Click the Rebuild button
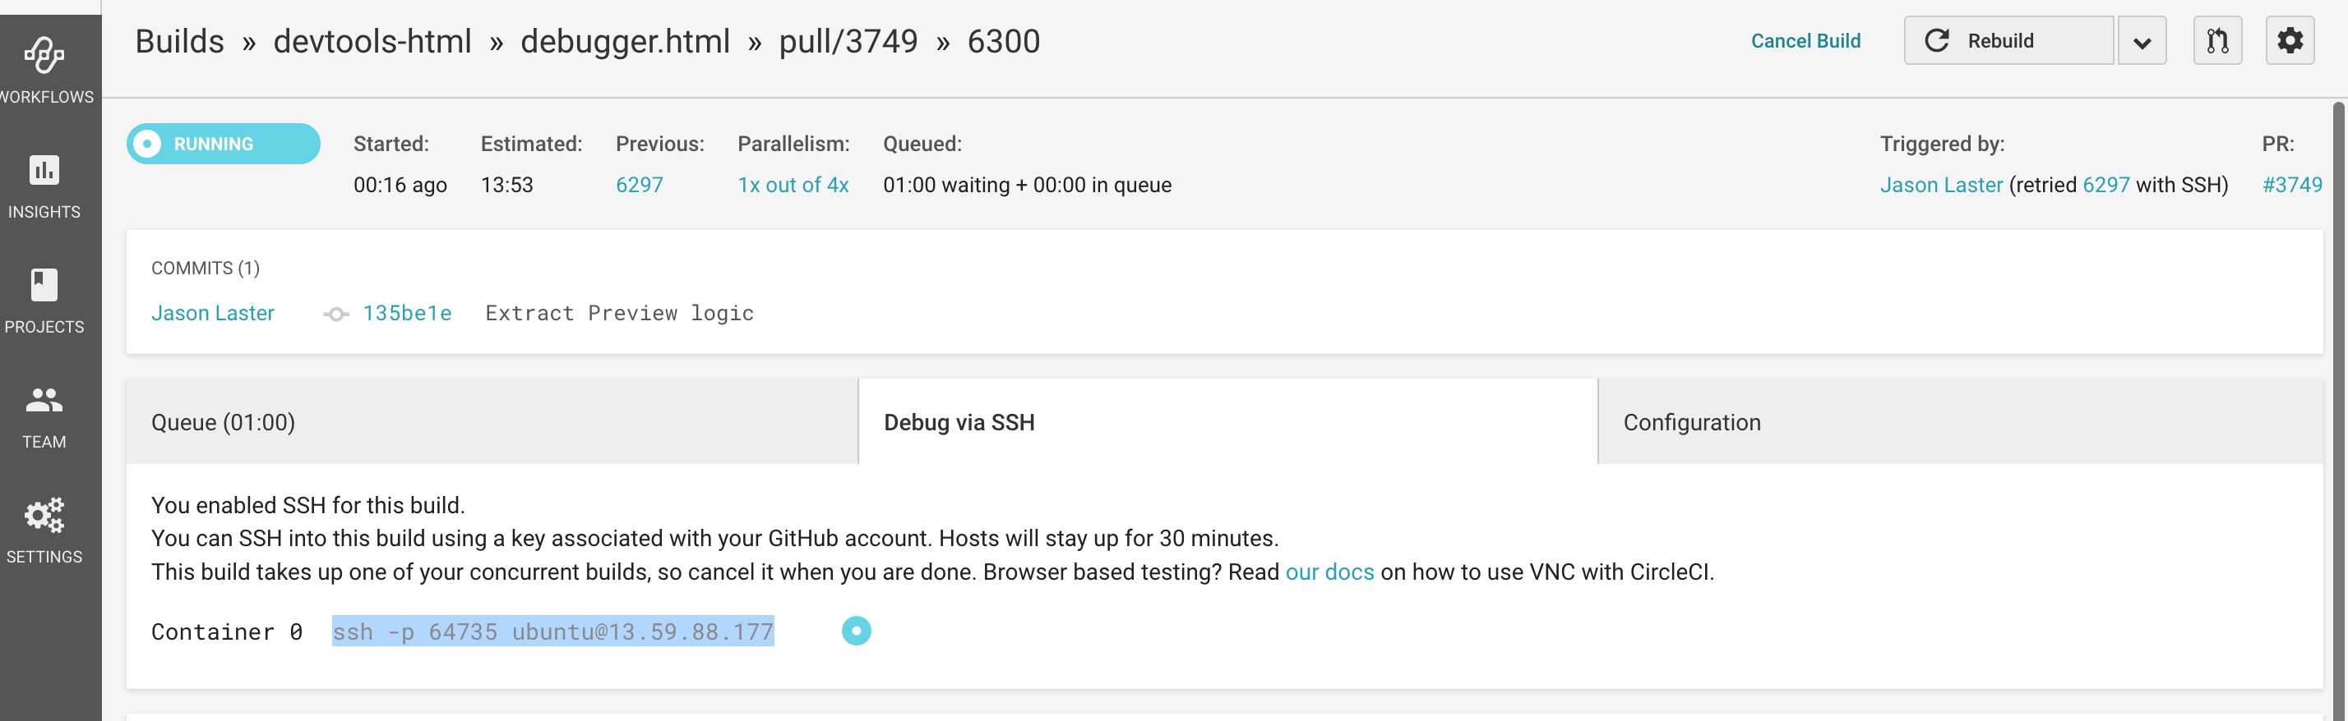The width and height of the screenshot is (2348, 721). 2008,41
